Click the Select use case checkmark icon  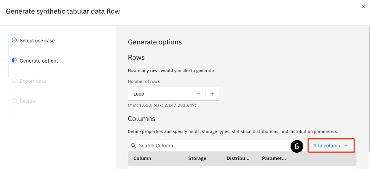tap(14, 40)
